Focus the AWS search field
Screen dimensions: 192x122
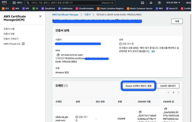pyautogui.click(x=70, y=3)
